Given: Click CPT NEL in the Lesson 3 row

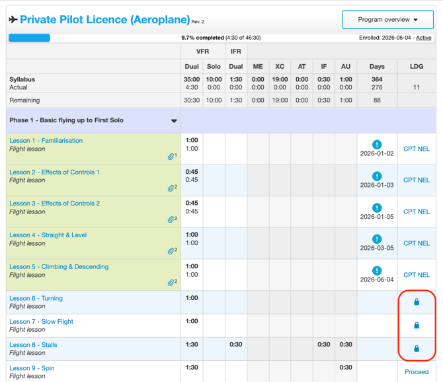Looking at the screenshot, I should (417, 211).
